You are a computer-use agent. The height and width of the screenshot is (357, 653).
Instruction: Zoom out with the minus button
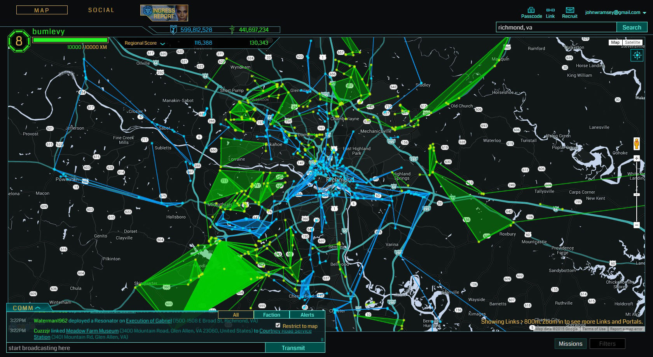point(637,225)
